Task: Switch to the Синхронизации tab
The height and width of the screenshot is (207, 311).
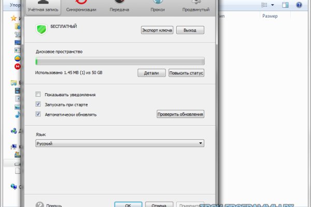Action: click(81, 7)
